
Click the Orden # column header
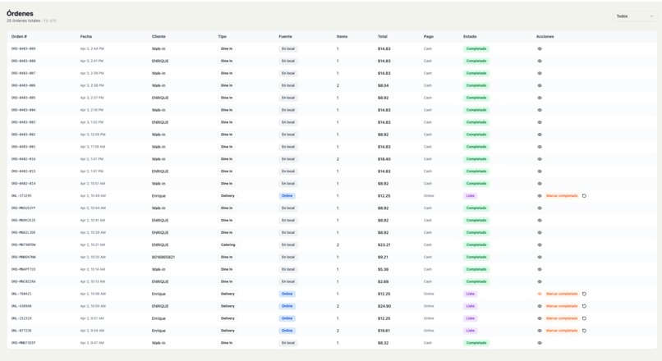point(19,37)
